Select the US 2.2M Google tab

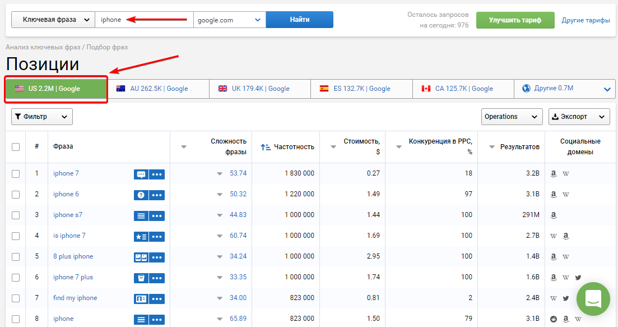pyautogui.click(x=56, y=89)
